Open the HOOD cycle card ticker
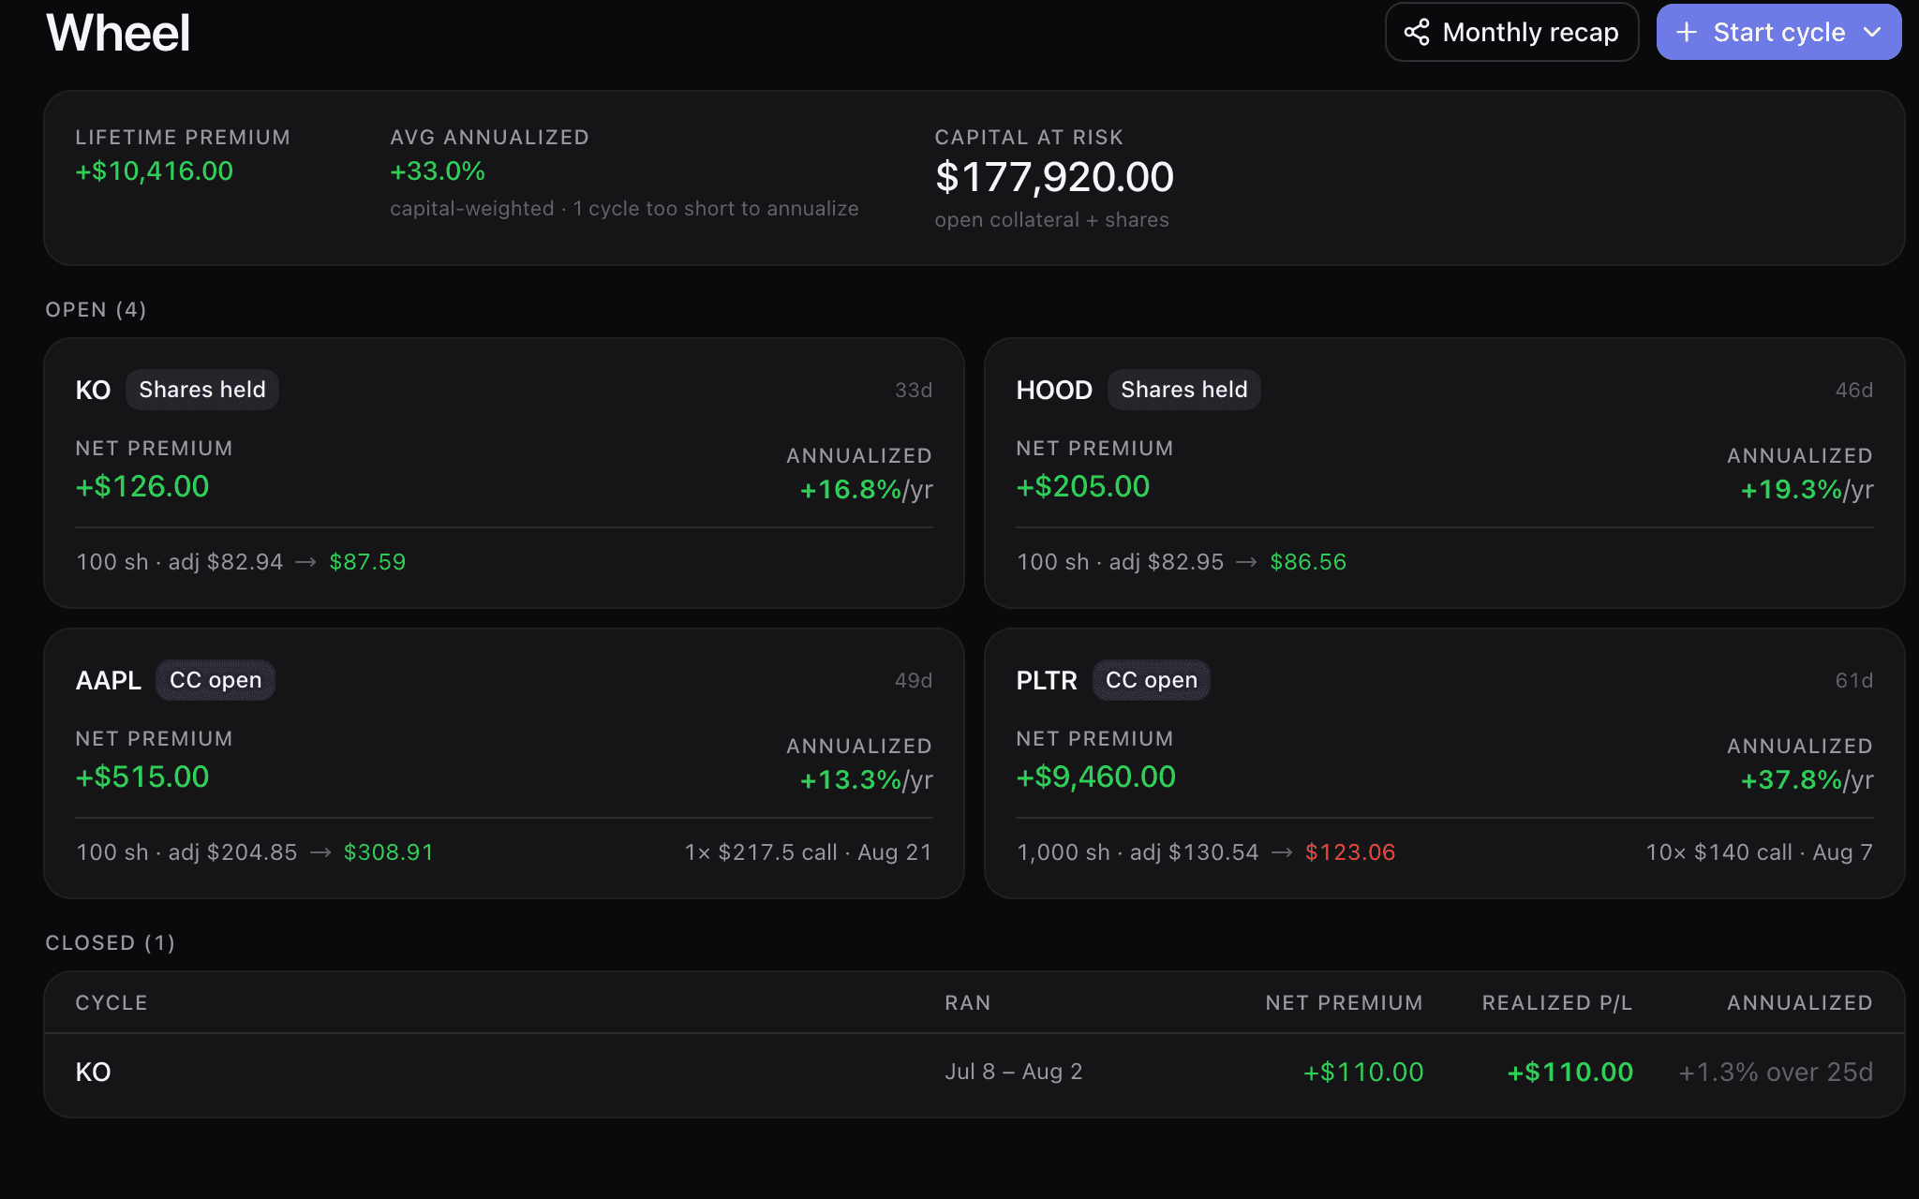1919x1199 pixels. 1054,390
